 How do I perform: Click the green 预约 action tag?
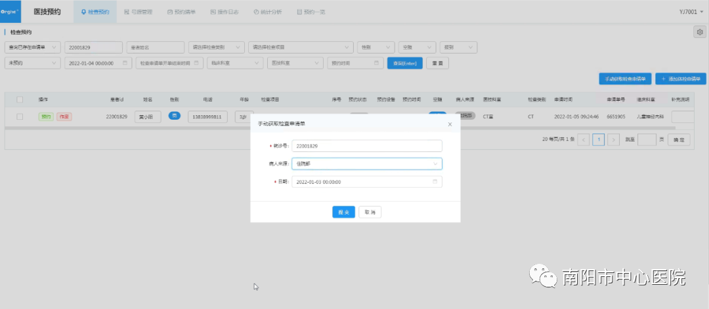(x=45, y=117)
